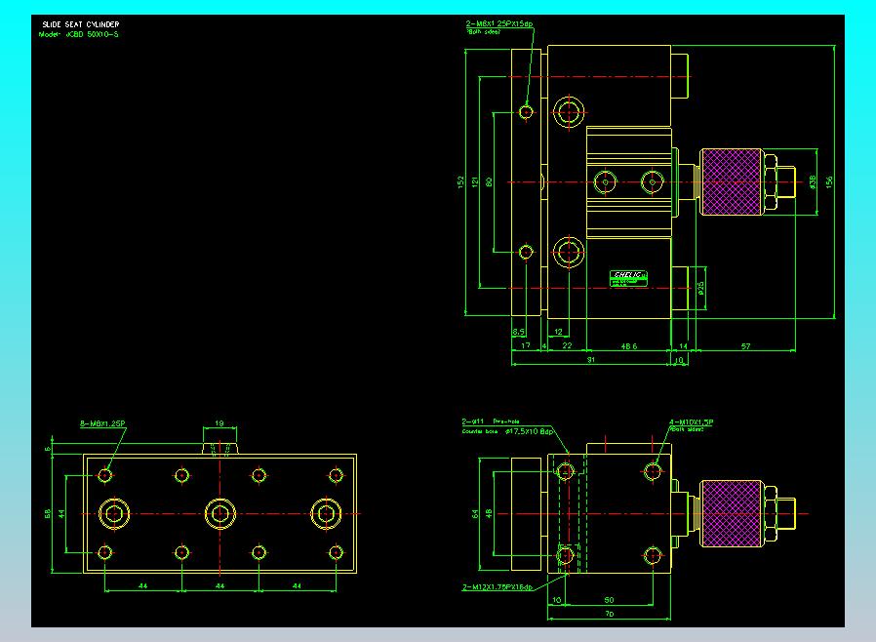Select the 48.6 dimension in top view
Image resolution: width=876 pixels, height=642 pixels.
click(x=629, y=346)
